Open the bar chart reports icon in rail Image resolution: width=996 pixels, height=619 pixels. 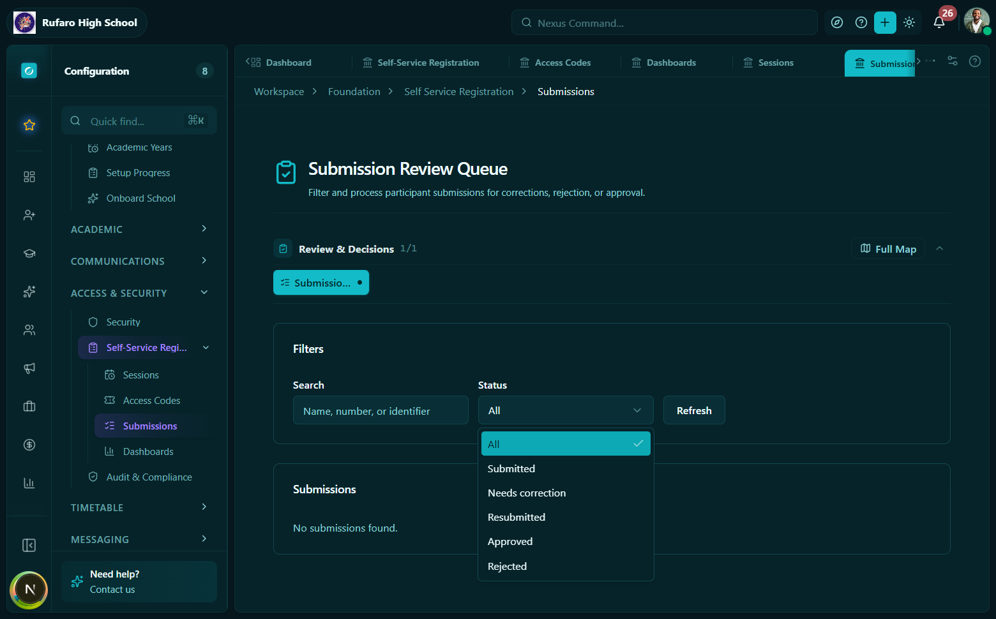click(29, 483)
